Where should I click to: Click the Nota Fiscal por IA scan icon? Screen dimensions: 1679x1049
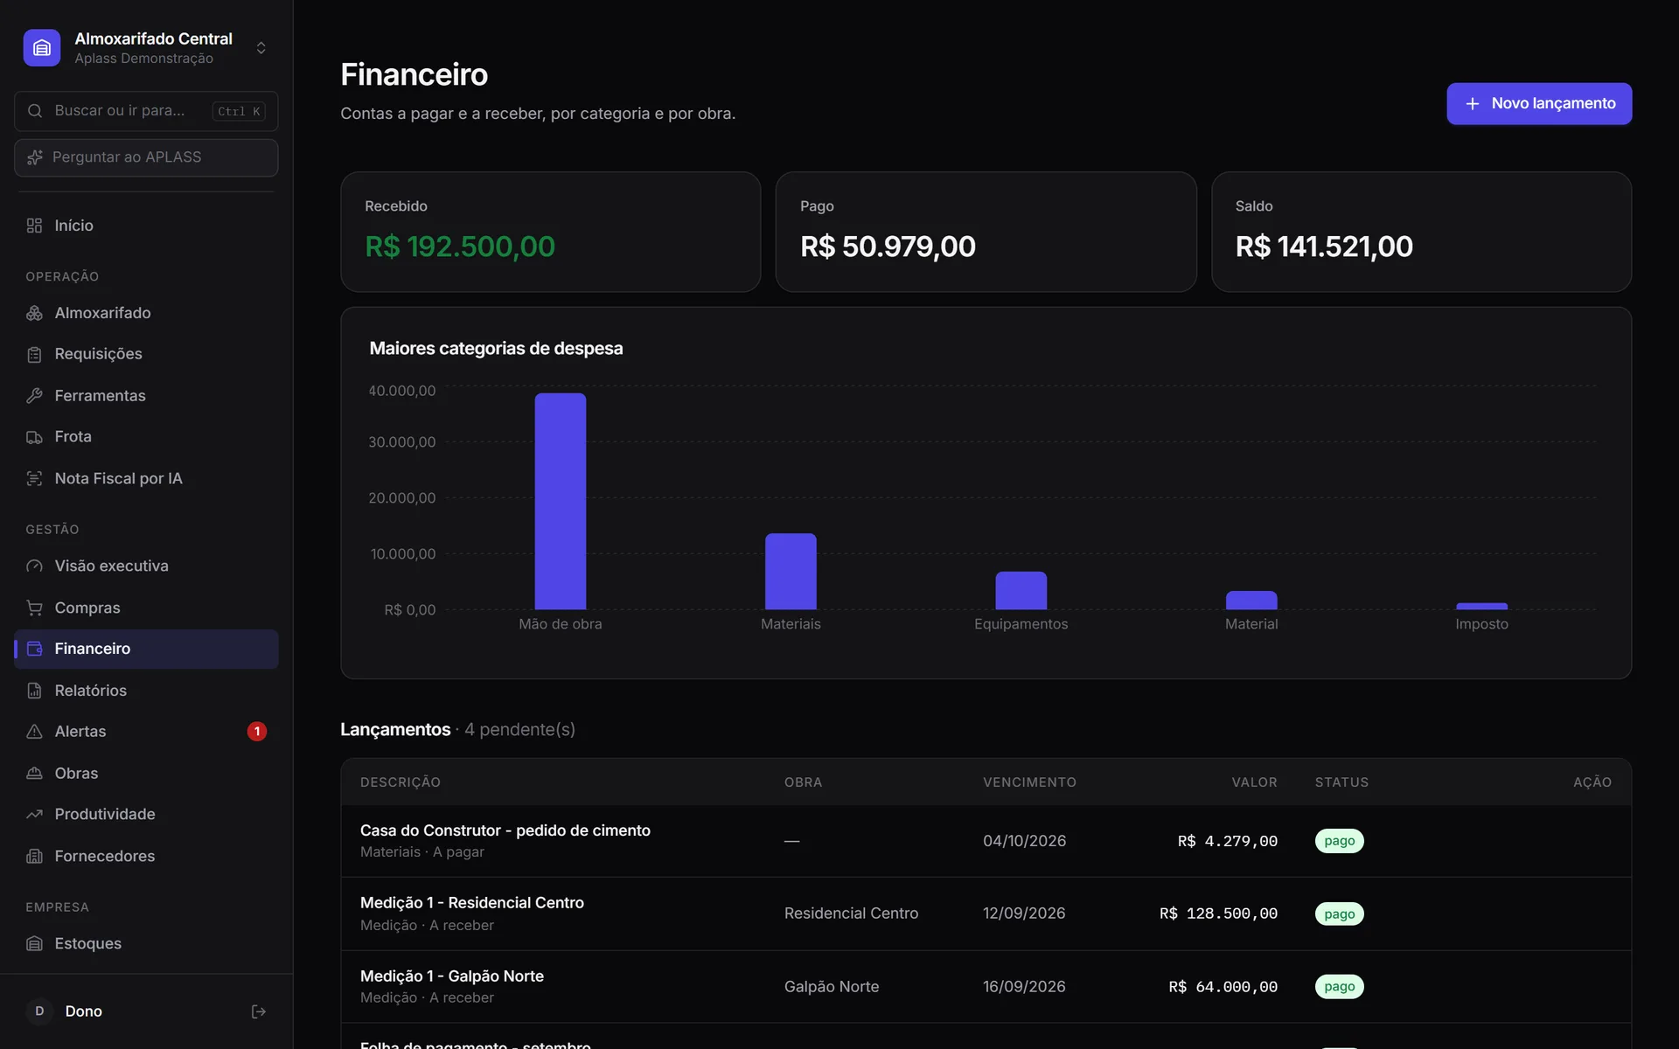point(34,478)
